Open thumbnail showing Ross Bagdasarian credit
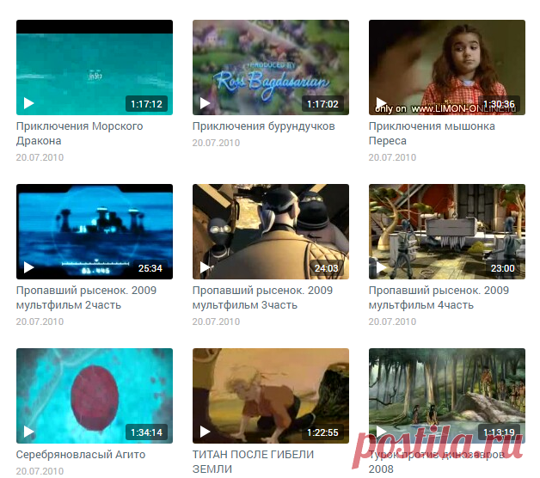This screenshot has height=478, width=540. click(x=271, y=68)
